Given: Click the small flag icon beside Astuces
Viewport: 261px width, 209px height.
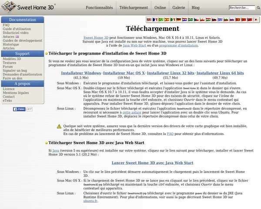Looking at the screenshot, I should point(17,37).
